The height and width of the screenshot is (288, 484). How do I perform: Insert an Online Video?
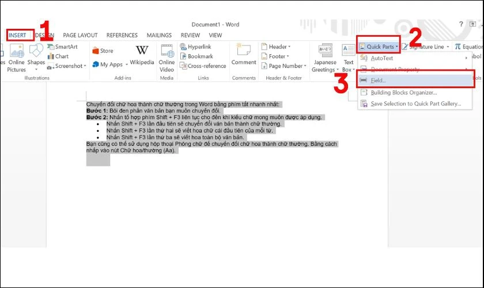coord(167,58)
